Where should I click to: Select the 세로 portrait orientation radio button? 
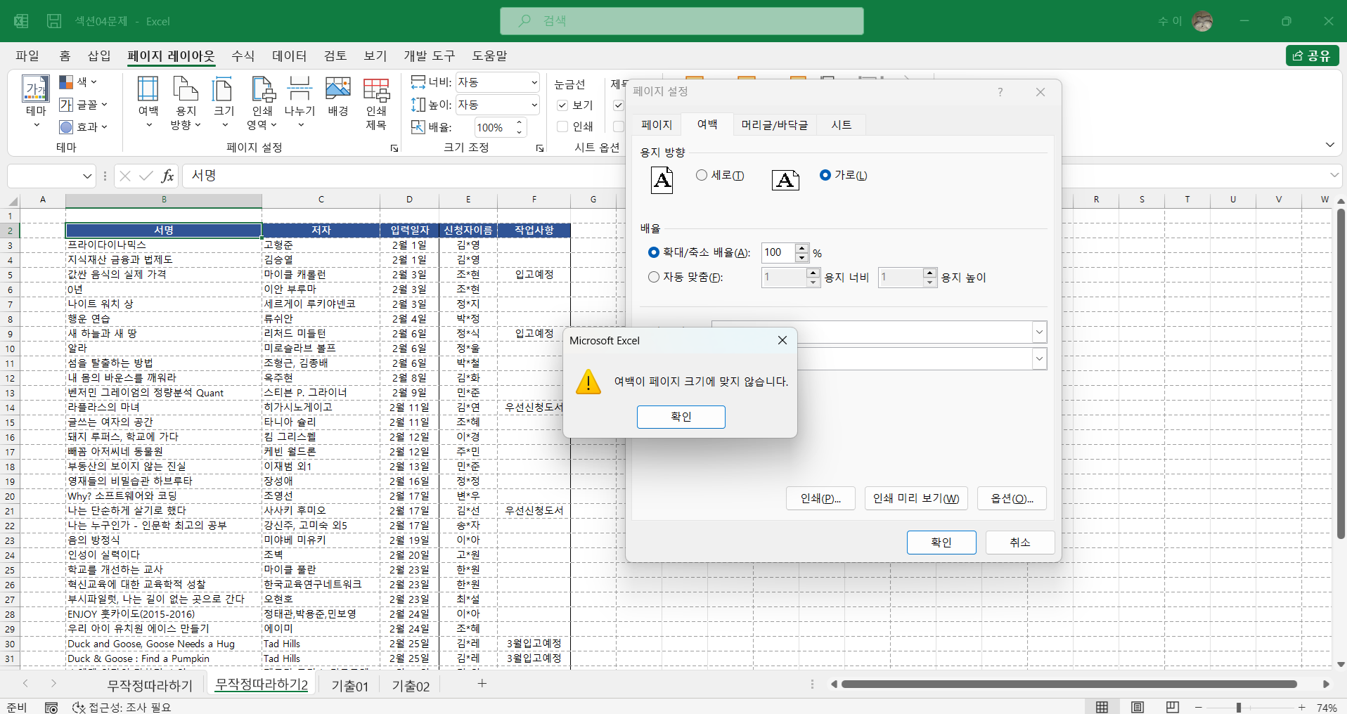pos(702,175)
